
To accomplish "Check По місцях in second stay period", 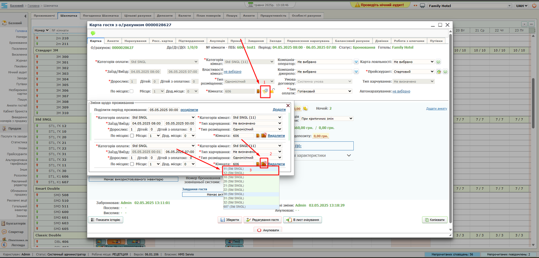I will coord(132,164).
